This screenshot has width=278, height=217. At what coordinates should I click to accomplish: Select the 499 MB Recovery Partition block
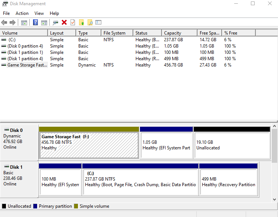pos(228,182)
